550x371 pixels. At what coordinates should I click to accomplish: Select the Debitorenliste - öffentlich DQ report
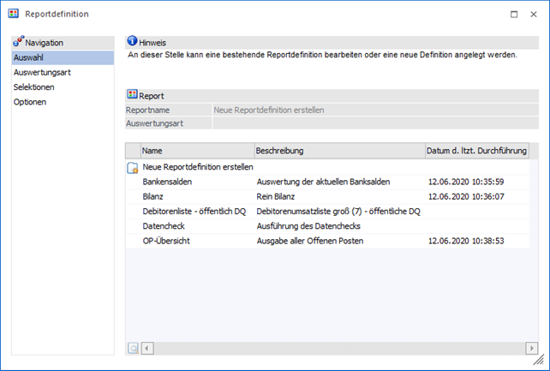coord(194,211)
